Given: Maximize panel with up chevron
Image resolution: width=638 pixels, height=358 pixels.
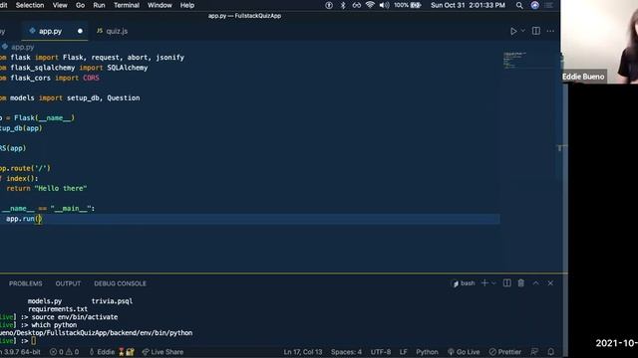Looking at the screenshot, I should tap(536, 283).
